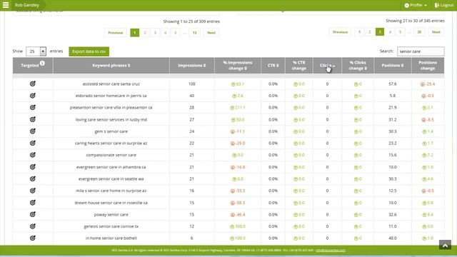Open the hamburger menu icon
This screenshot has height=257, width=457.
(x=6, y=5)
